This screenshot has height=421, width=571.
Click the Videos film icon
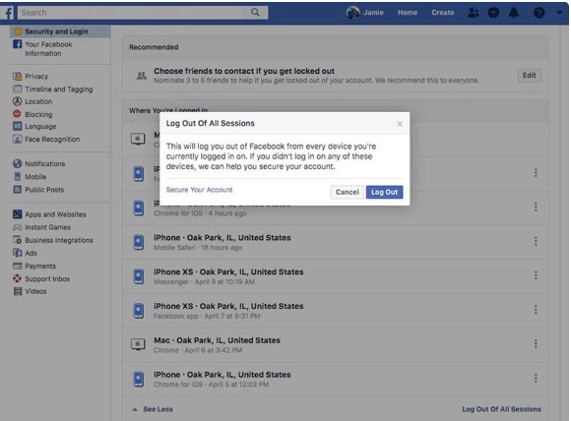click(17, 291)
